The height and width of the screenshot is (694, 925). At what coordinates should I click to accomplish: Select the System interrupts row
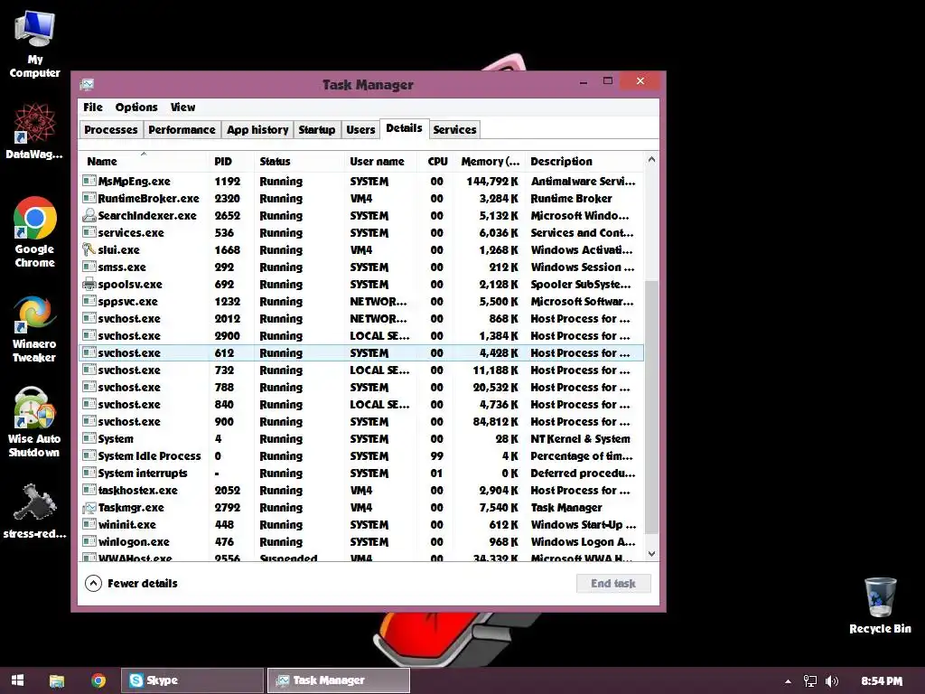click(361, 473)
